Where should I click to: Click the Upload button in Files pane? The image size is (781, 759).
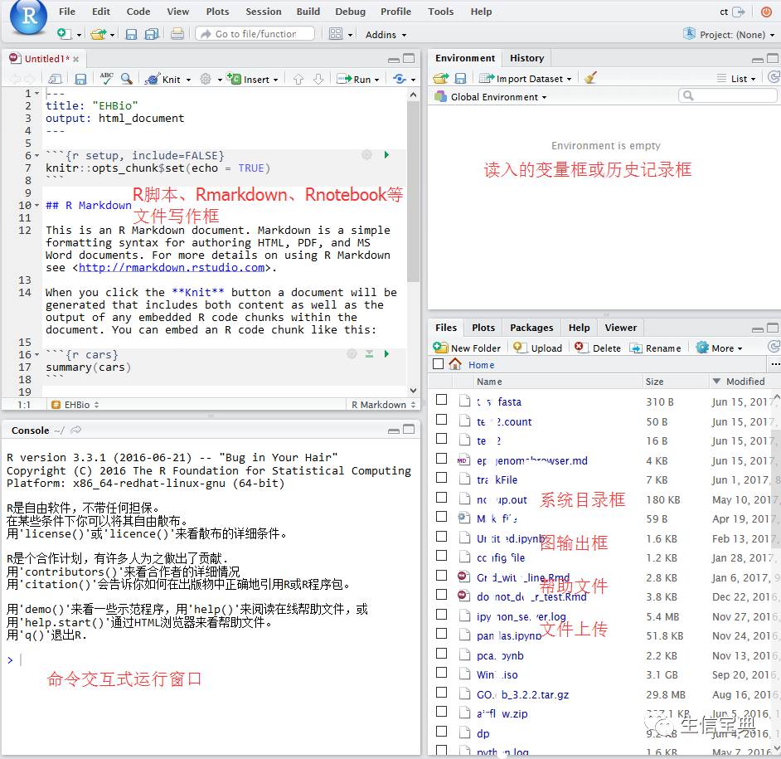[538, 348]
